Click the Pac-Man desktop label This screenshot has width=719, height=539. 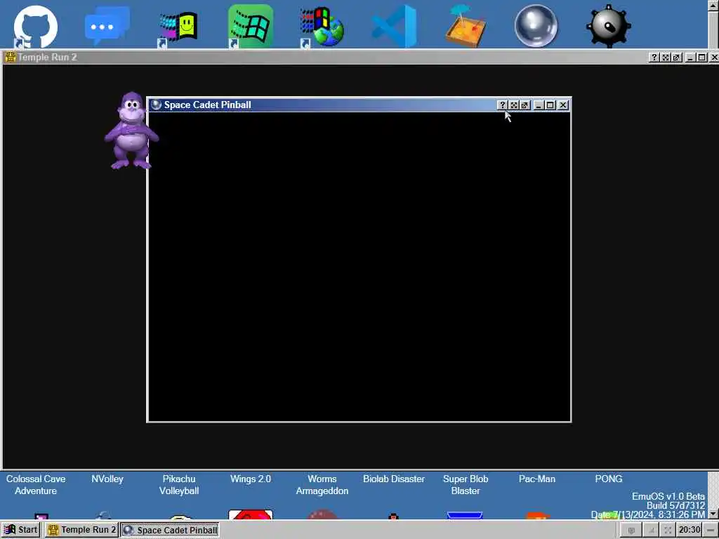click(x=537, y=479)
